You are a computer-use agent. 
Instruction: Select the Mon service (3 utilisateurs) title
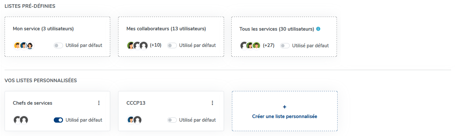coord(43,29)
